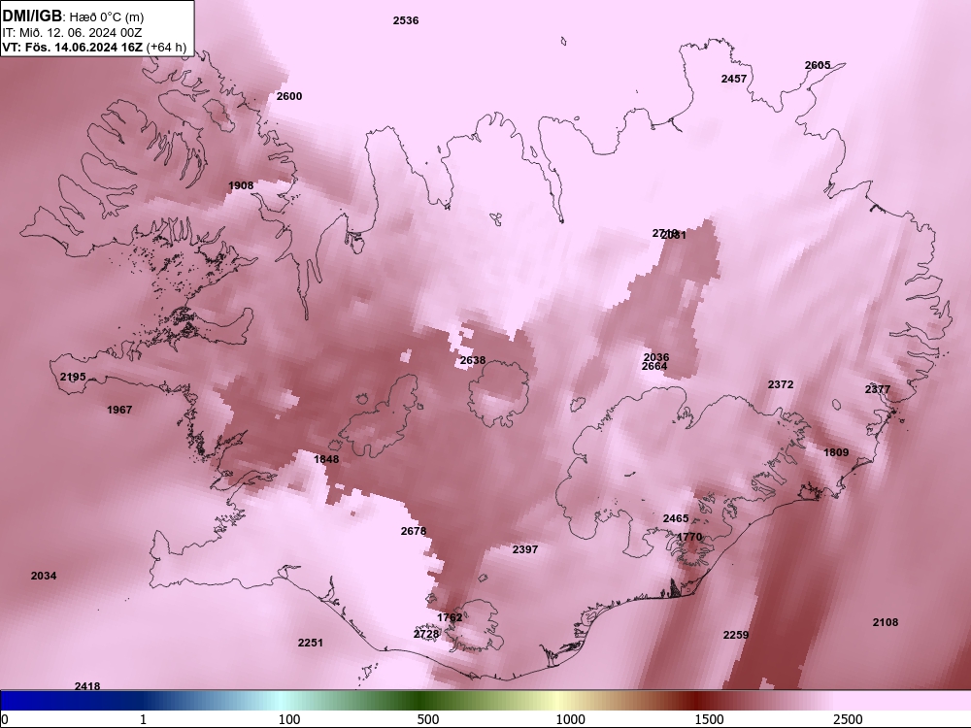Click the 1967 height label
Viewport: 971px width, 728px height.
tap(119, 410)
